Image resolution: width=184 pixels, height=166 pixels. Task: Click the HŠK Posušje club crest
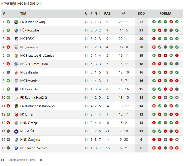tap(16, 30)
